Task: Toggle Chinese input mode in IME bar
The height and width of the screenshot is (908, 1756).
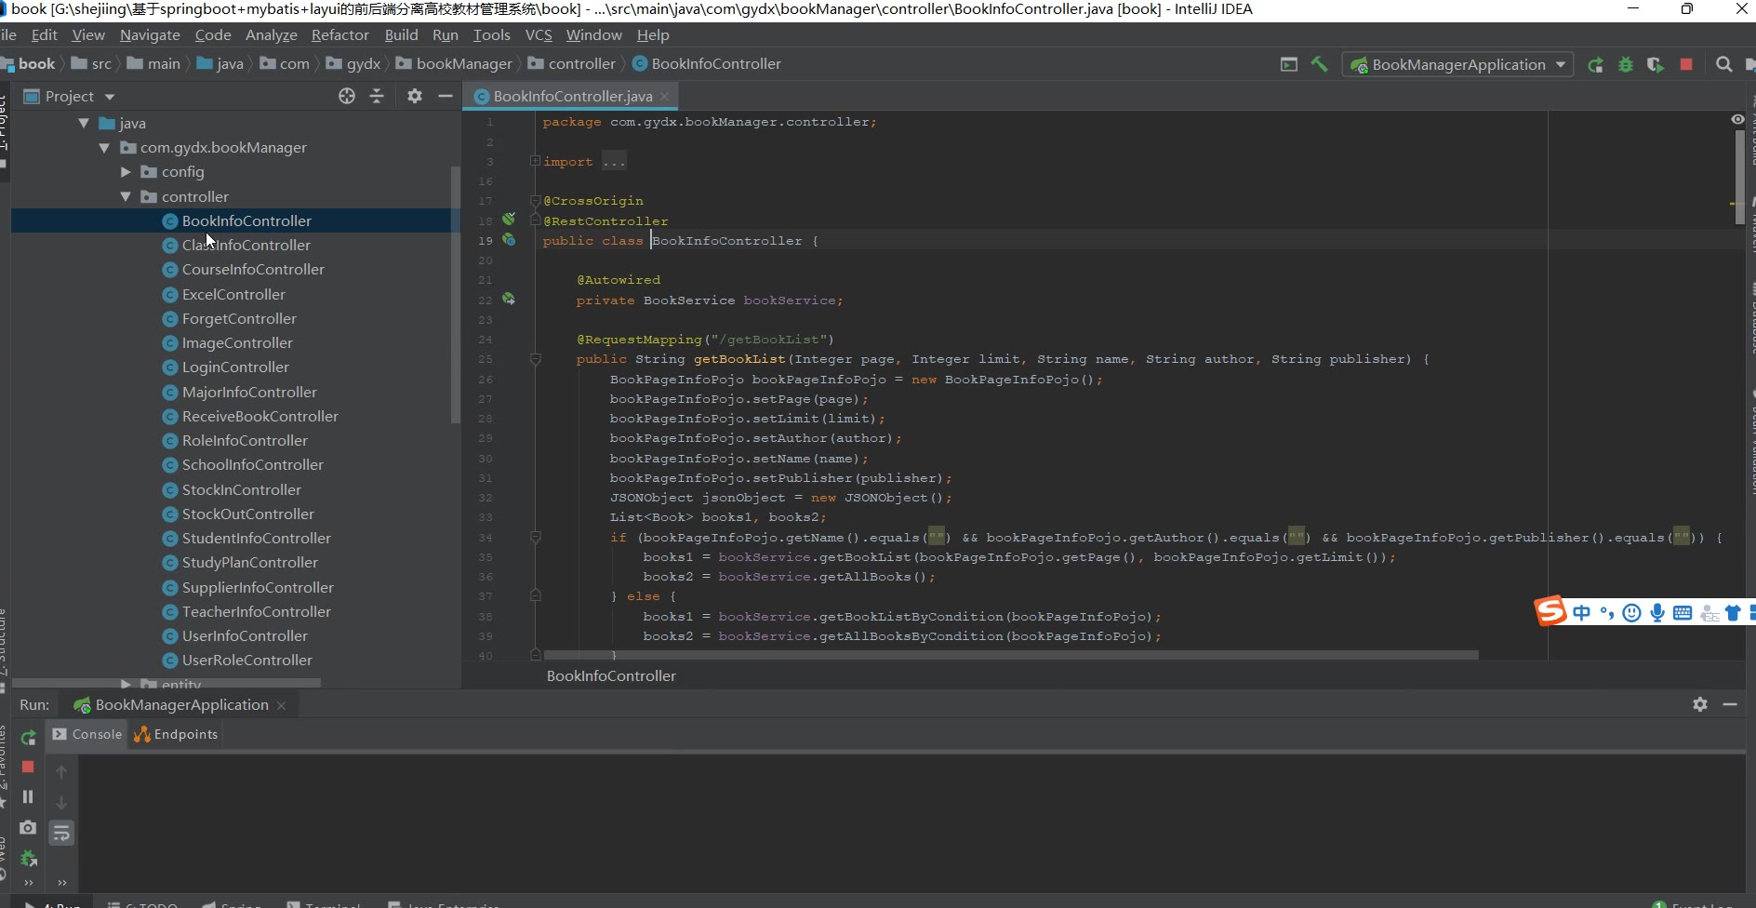Action: [1581, 612]
